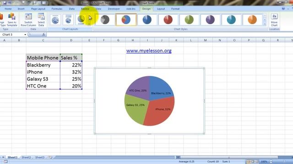Select the Layout chart tools tab
Image resolution: width=293 pixels, height=164 pixels.
161,9
